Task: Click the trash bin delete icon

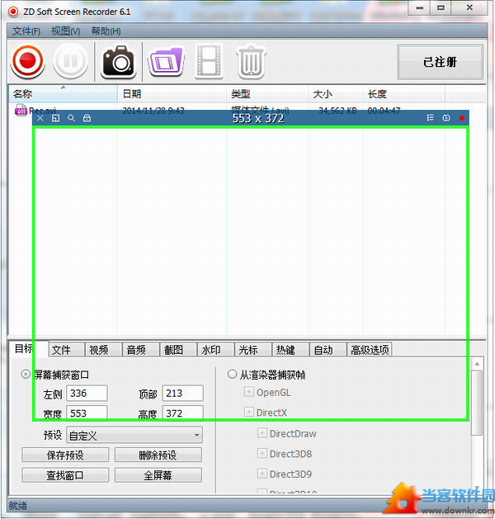Action: coord(251,62)
